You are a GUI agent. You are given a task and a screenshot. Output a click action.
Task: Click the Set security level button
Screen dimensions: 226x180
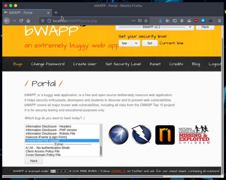coord(150,43)
